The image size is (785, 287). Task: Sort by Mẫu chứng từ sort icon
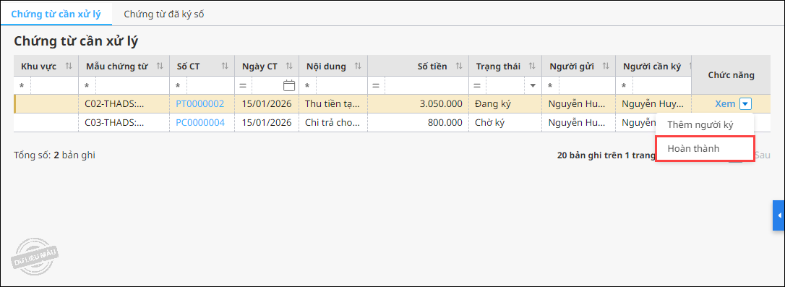(160, 66)
